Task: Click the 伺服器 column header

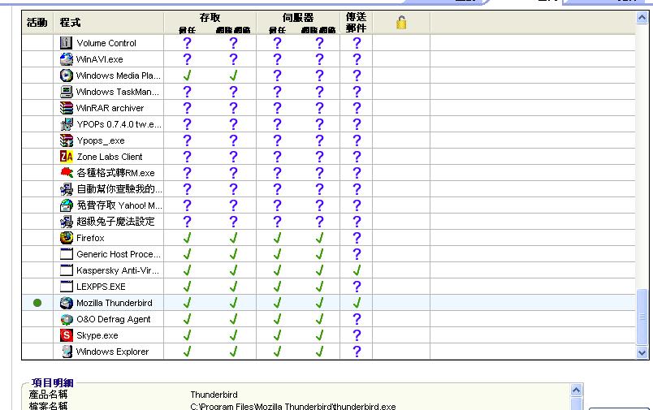Action: [x=298, y=18]
